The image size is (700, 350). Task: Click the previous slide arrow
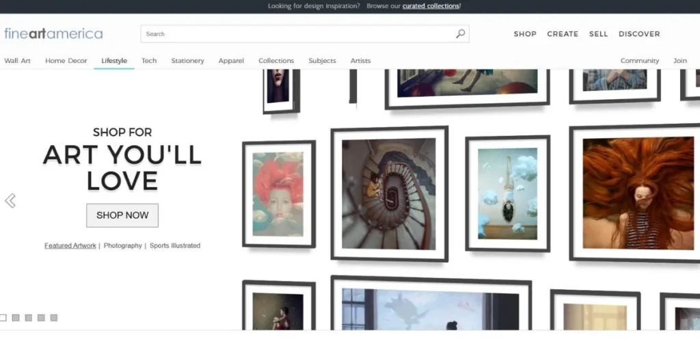point(10,201)
